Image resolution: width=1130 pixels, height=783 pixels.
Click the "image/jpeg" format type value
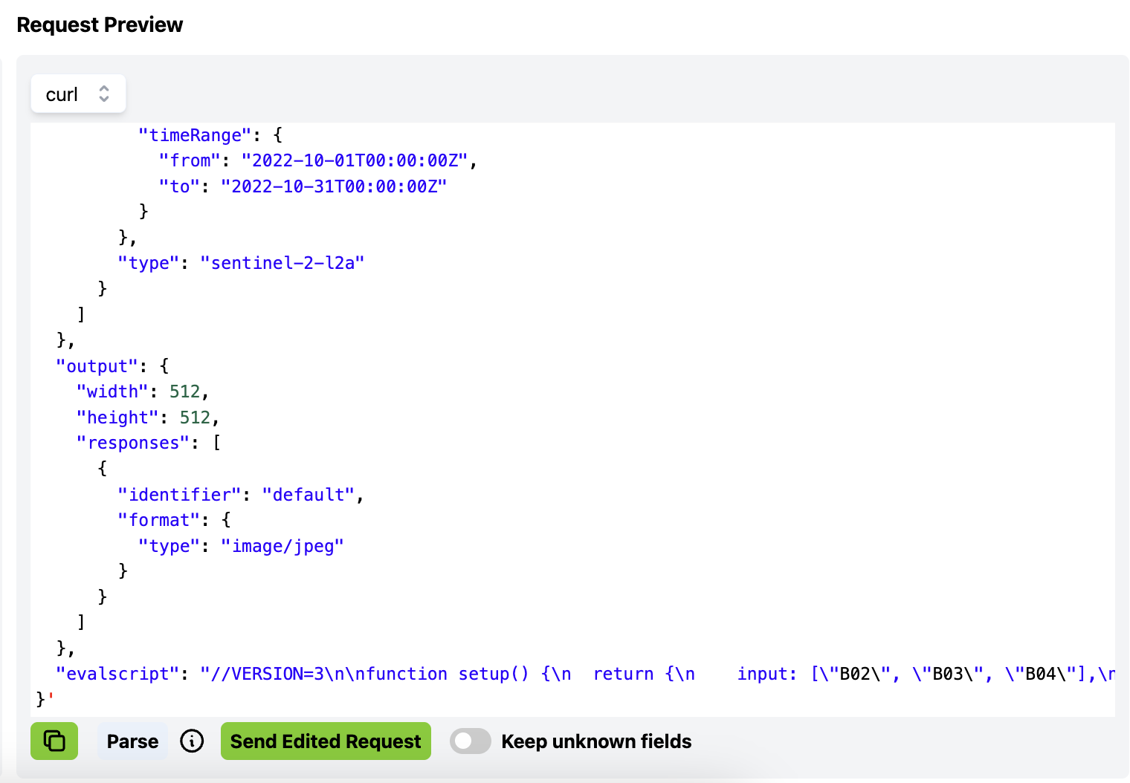coord(282,546)
